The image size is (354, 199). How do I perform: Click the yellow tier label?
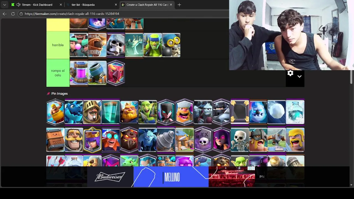point(58,25)
